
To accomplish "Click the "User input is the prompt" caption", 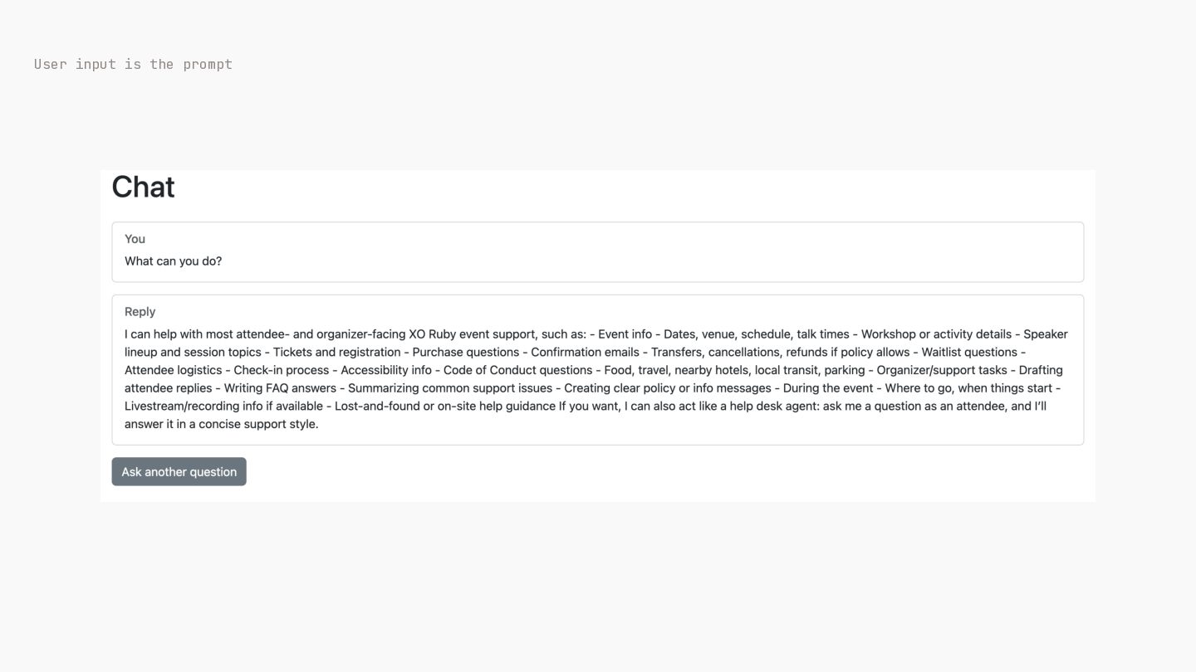I will tap(133, 64).
